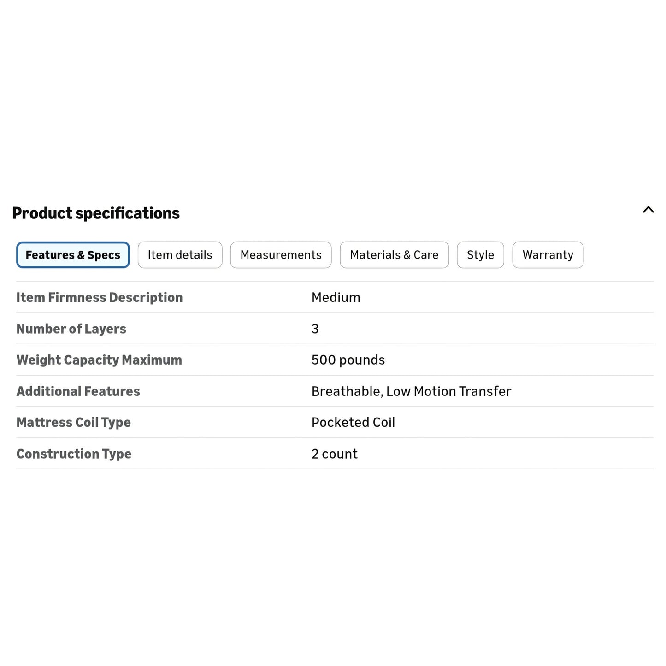Click the 500 pounds value
666x666 pixels.
[348, 360]
